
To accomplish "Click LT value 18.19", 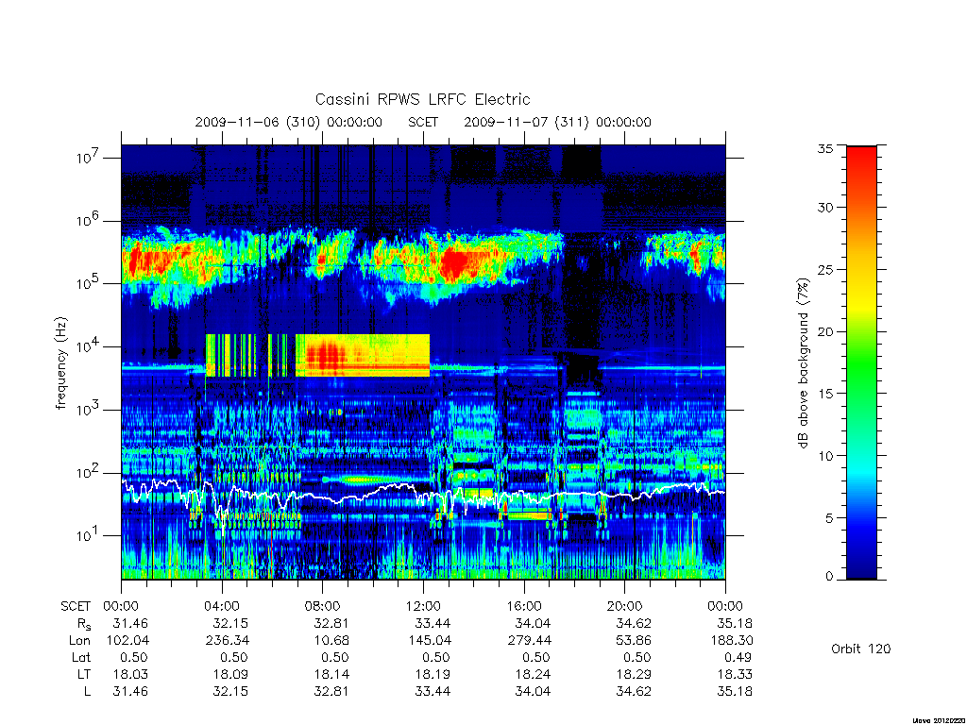I will click(x=433, y=674).
